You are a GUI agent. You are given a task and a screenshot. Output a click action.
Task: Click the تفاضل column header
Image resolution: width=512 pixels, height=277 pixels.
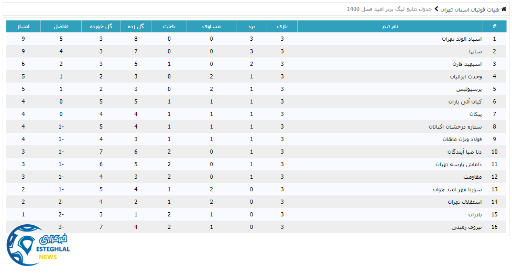click(61, 26)
